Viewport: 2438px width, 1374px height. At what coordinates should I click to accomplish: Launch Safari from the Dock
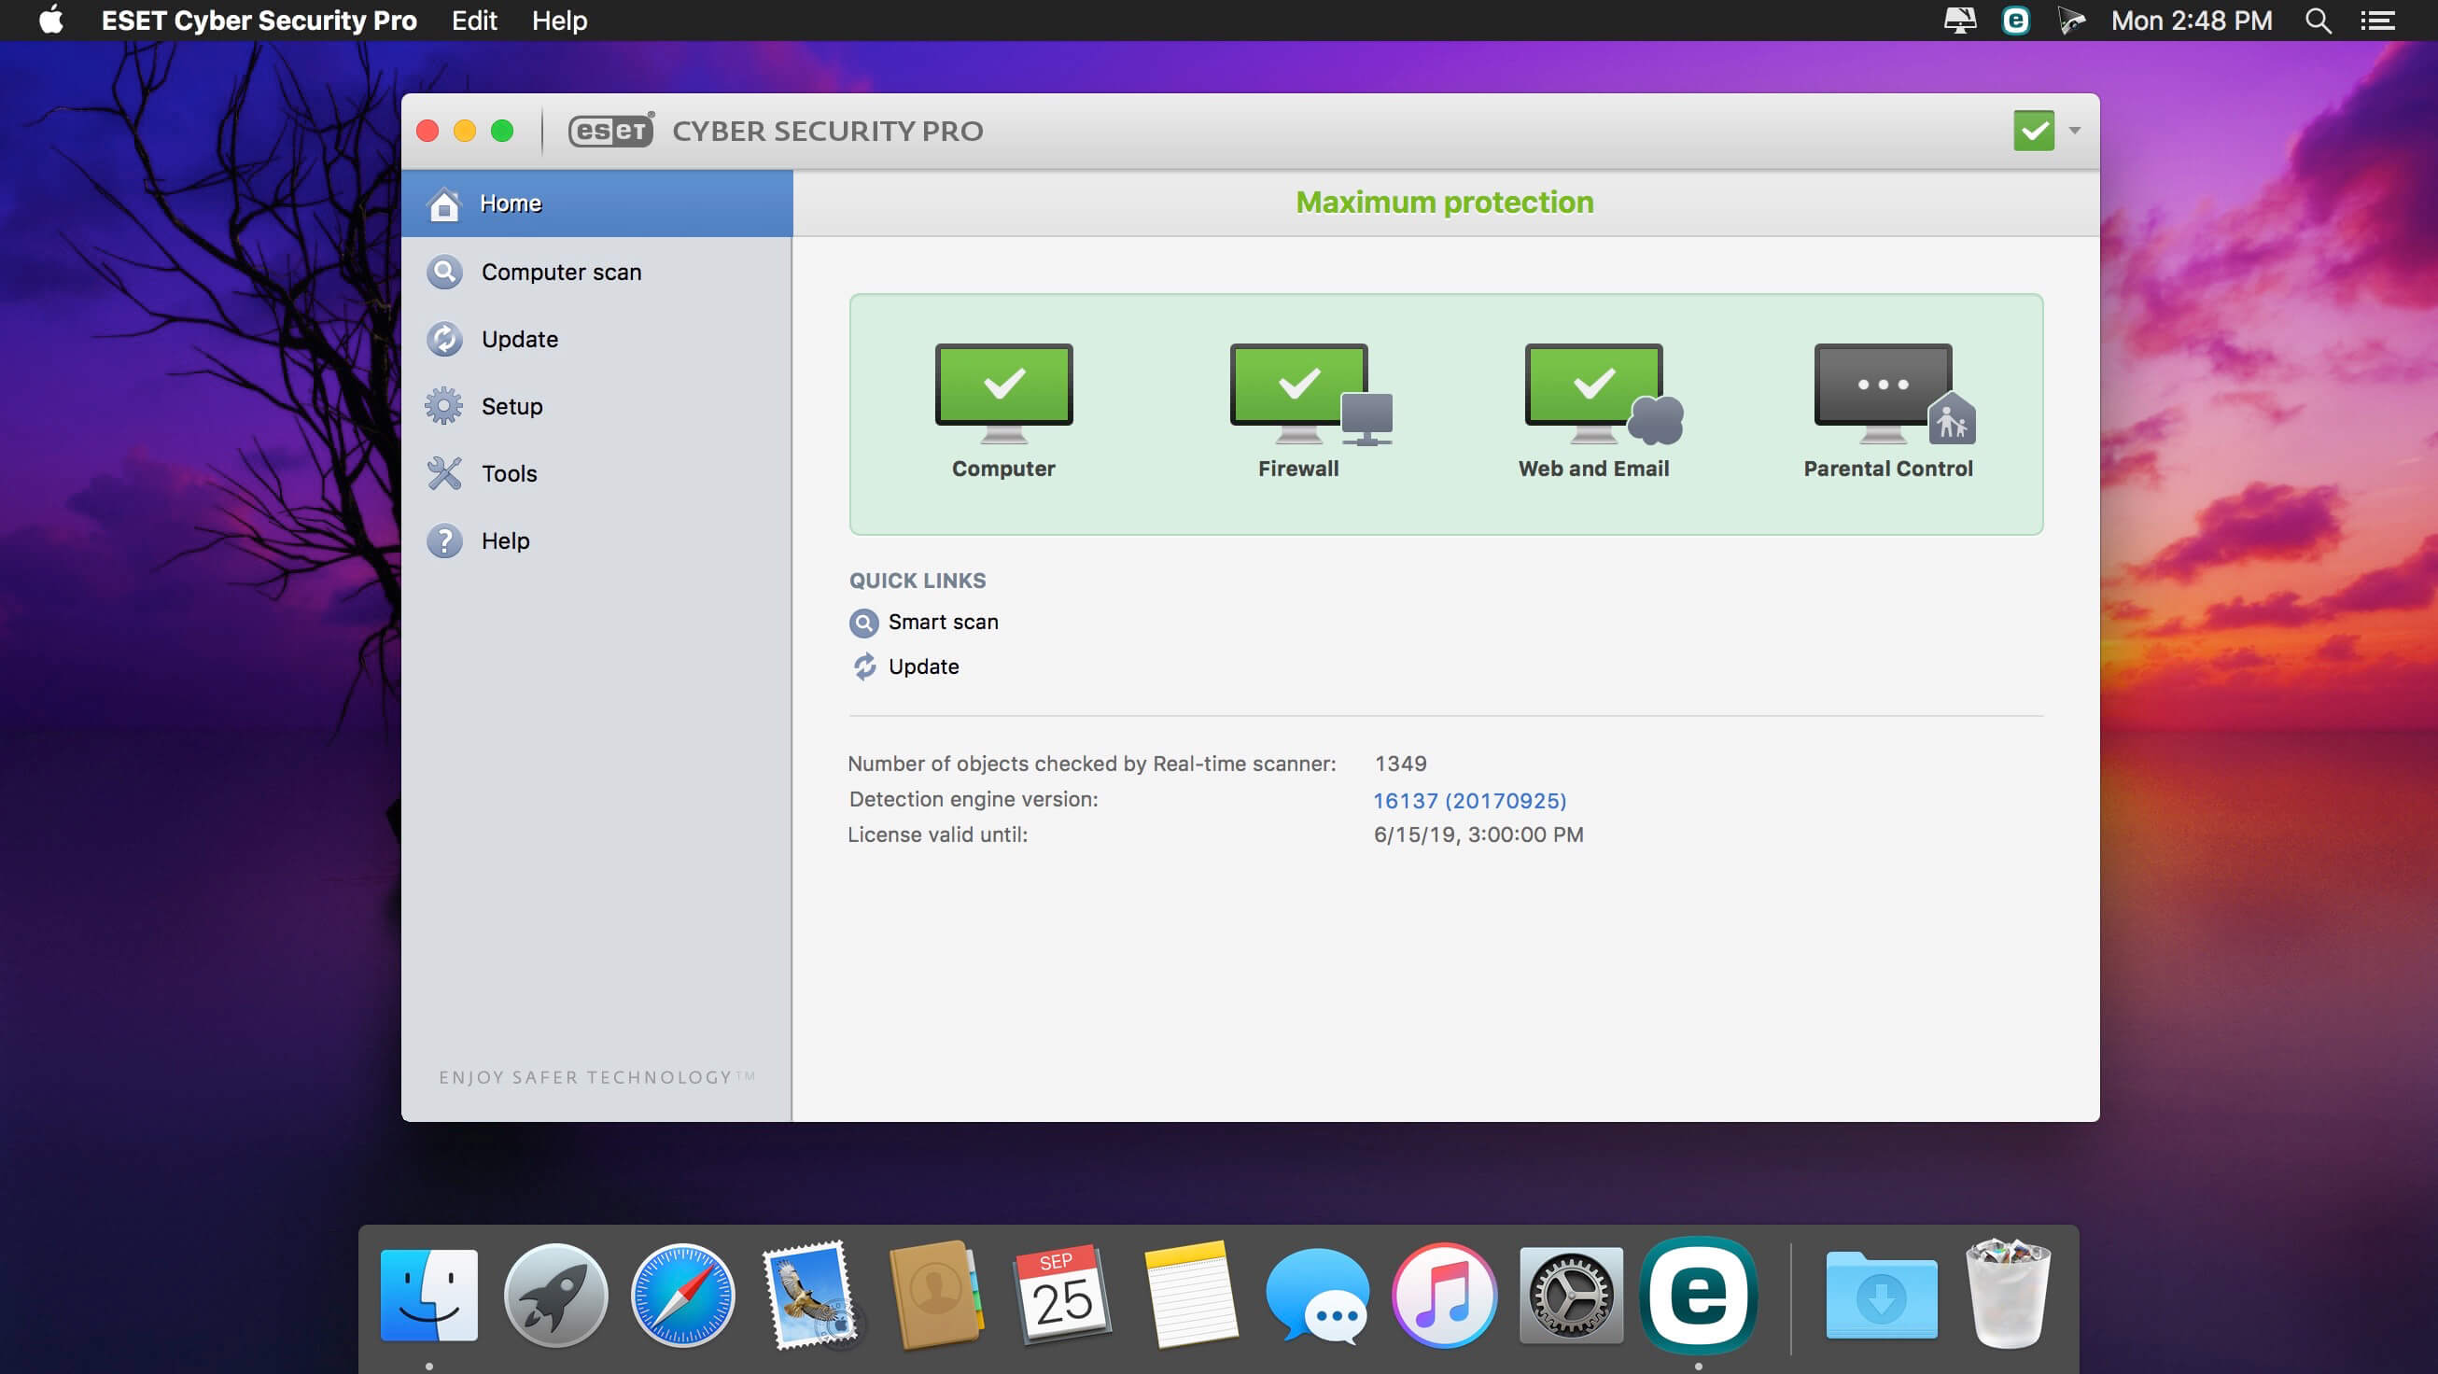(682, 1295)
